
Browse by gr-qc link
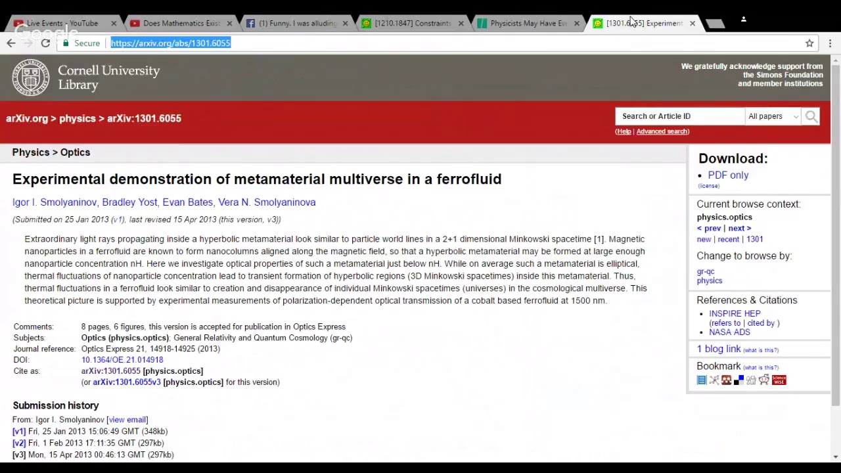(706, 271)
